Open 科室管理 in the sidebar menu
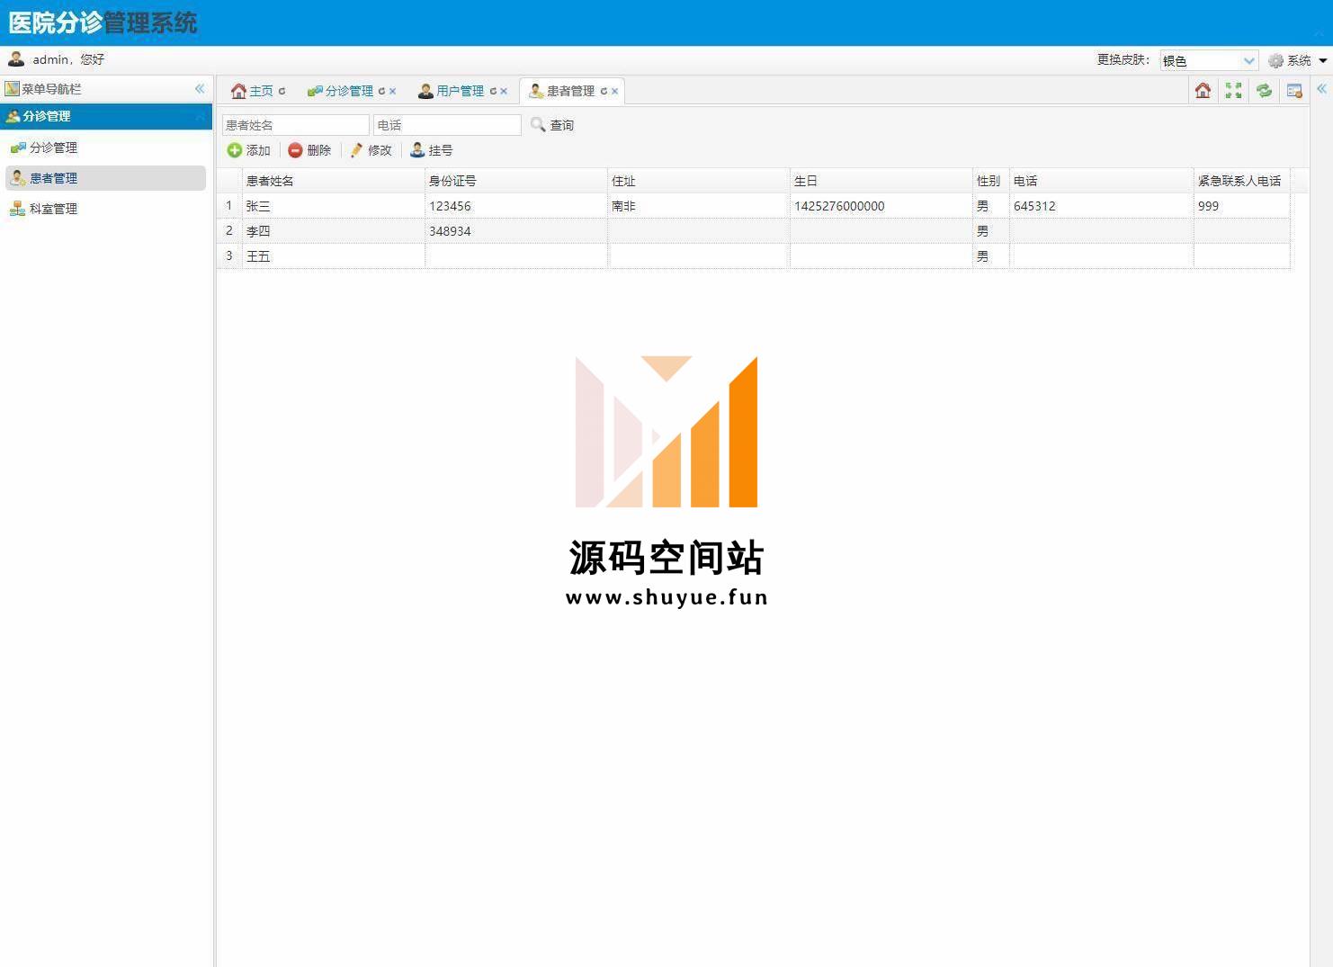This screenshot has height=967, width=1333. tap(106, 209)
